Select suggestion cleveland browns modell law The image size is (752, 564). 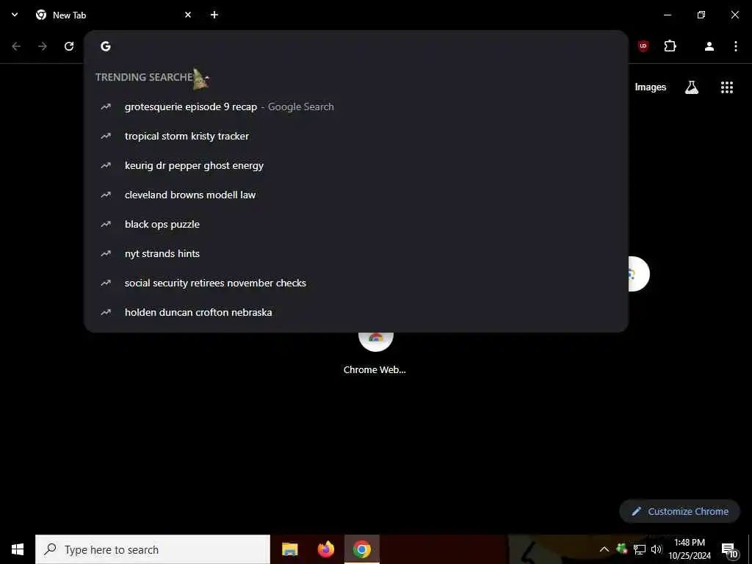coord(356,195)
